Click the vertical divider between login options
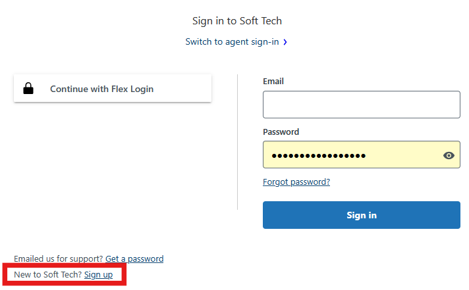The height and width of the screenshot is (290, 469). click(238, 142)
